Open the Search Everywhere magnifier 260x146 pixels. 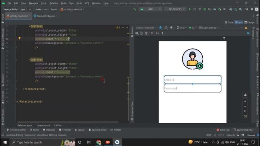click(247, 9)
